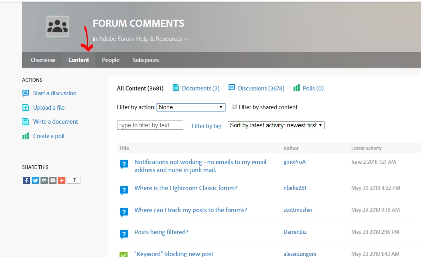Enable Filter by shared content checkbox
Viewport: 421px width, 257px height.
234,106
